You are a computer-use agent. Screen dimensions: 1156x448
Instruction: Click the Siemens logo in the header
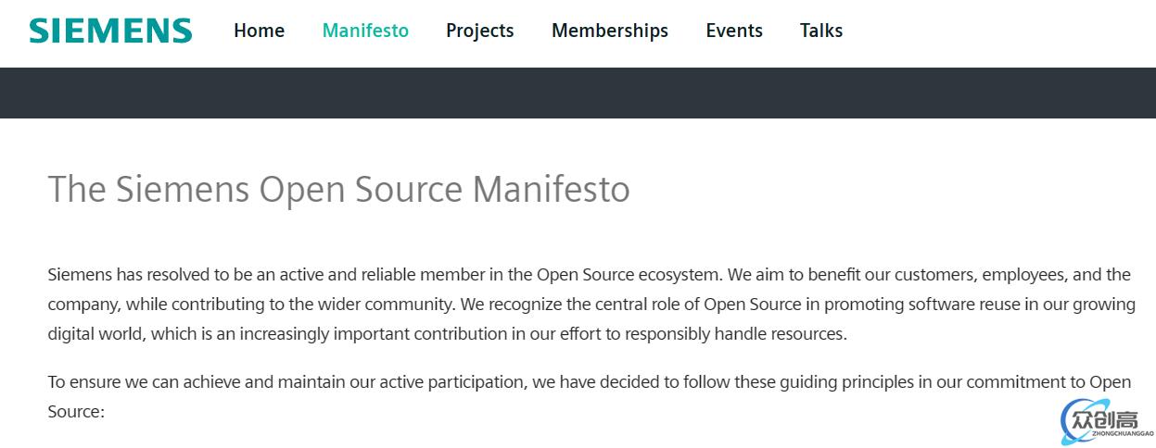coord(110,31)
